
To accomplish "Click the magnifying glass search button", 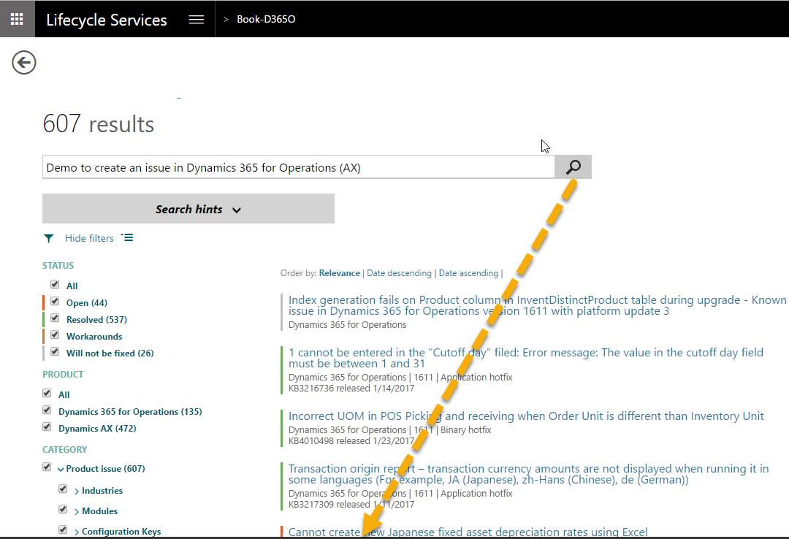I will click(573, 167).
